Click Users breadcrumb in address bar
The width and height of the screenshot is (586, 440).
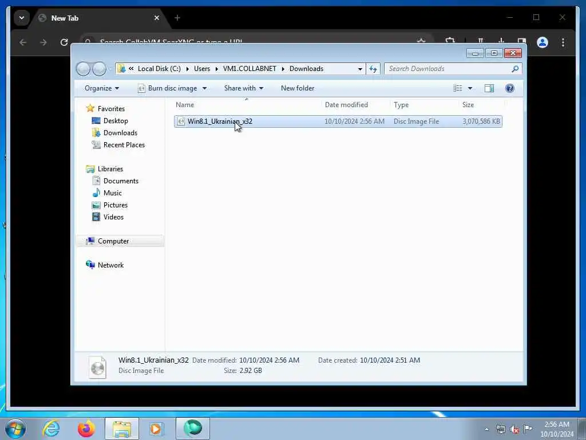(202, 69)
